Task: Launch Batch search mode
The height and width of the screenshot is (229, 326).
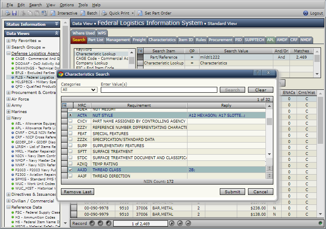Action: (x=89, y=13)
